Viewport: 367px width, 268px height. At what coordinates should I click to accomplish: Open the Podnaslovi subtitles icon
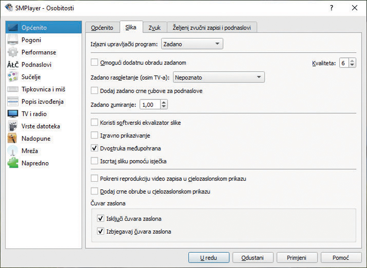click(13, 65)
